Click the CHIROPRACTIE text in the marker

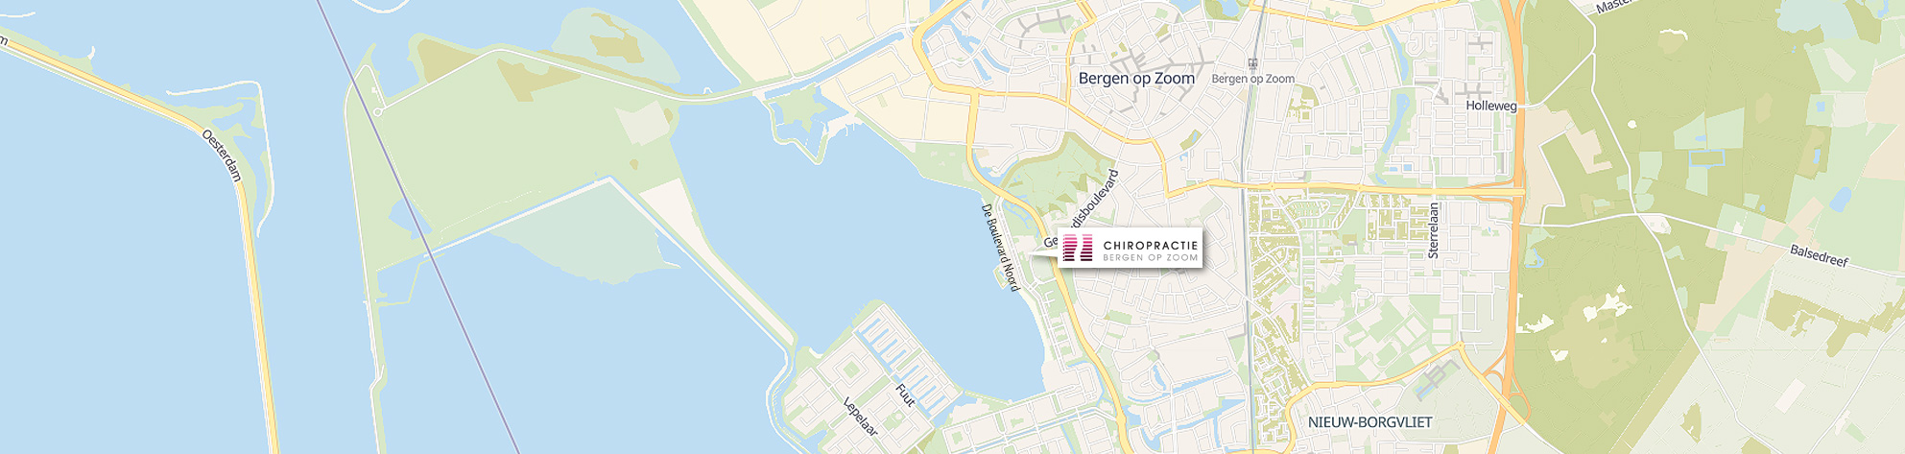(1151, 246)
